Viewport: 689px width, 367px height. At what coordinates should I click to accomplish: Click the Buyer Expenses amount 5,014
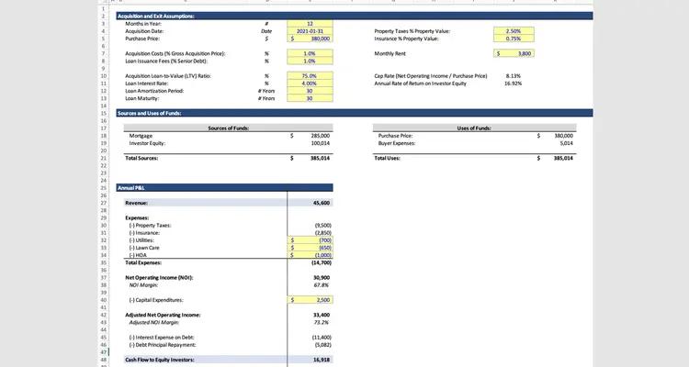[567, 143]
